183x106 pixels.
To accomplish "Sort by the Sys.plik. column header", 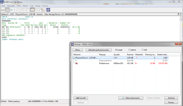I will click(119, 55).
